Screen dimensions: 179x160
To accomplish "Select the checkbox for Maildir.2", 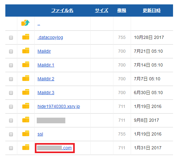I will (x=11, y=79).
